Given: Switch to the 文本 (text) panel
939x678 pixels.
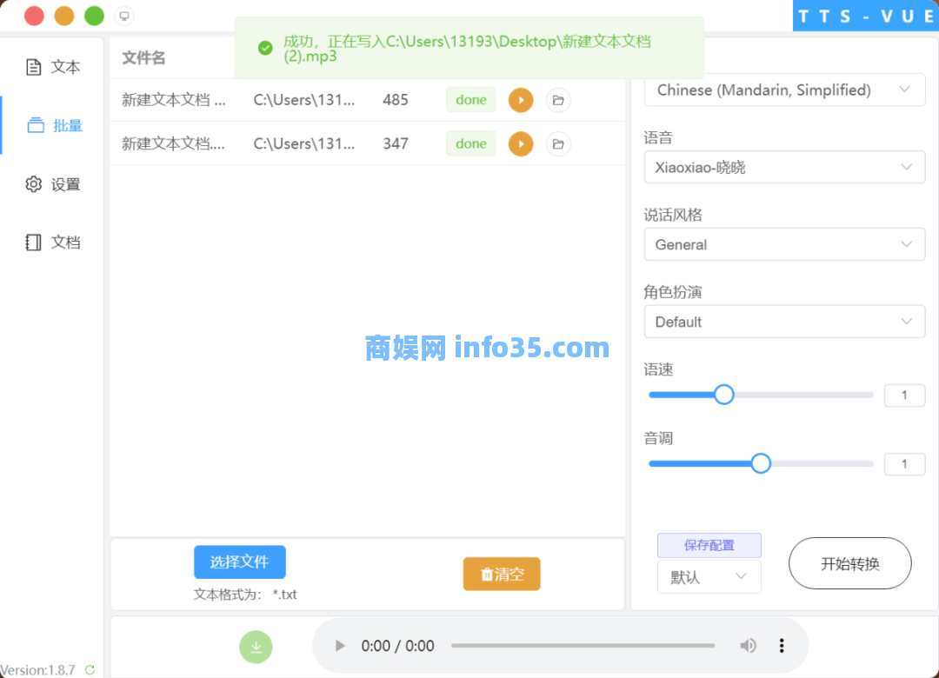Looking at the screenshot, I should pyautogui.click(x=54, y=67).
